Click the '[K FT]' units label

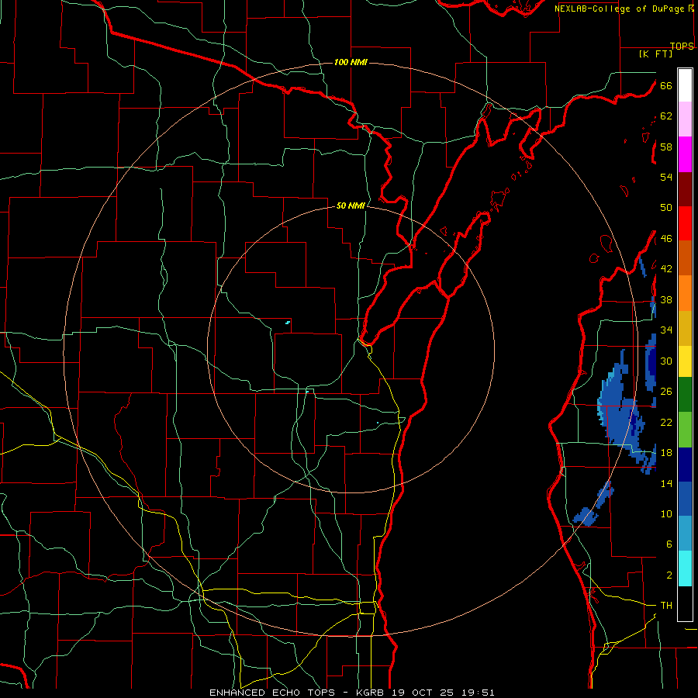click(655, 54)
